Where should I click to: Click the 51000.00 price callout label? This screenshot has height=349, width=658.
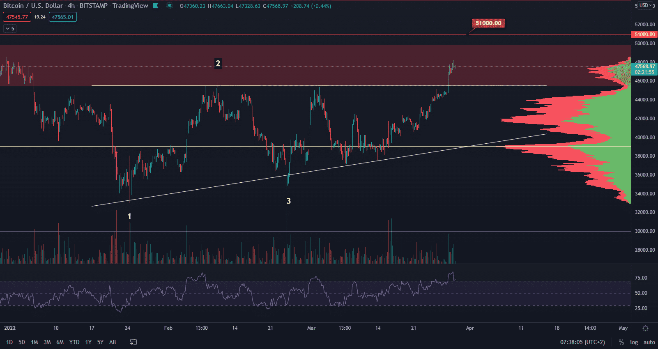coord(488,23)
